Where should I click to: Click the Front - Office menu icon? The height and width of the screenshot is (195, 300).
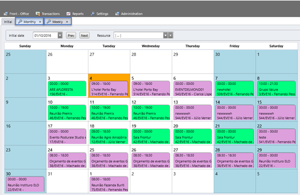[6, 14]
